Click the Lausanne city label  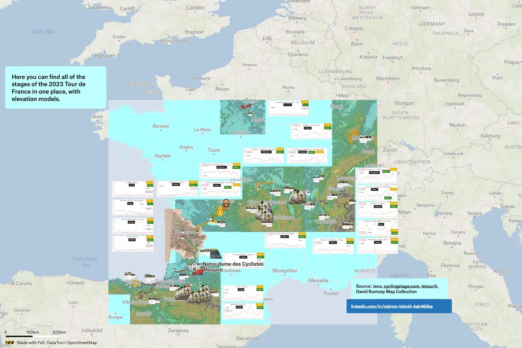pyautogui.click(x=347, y=178)
